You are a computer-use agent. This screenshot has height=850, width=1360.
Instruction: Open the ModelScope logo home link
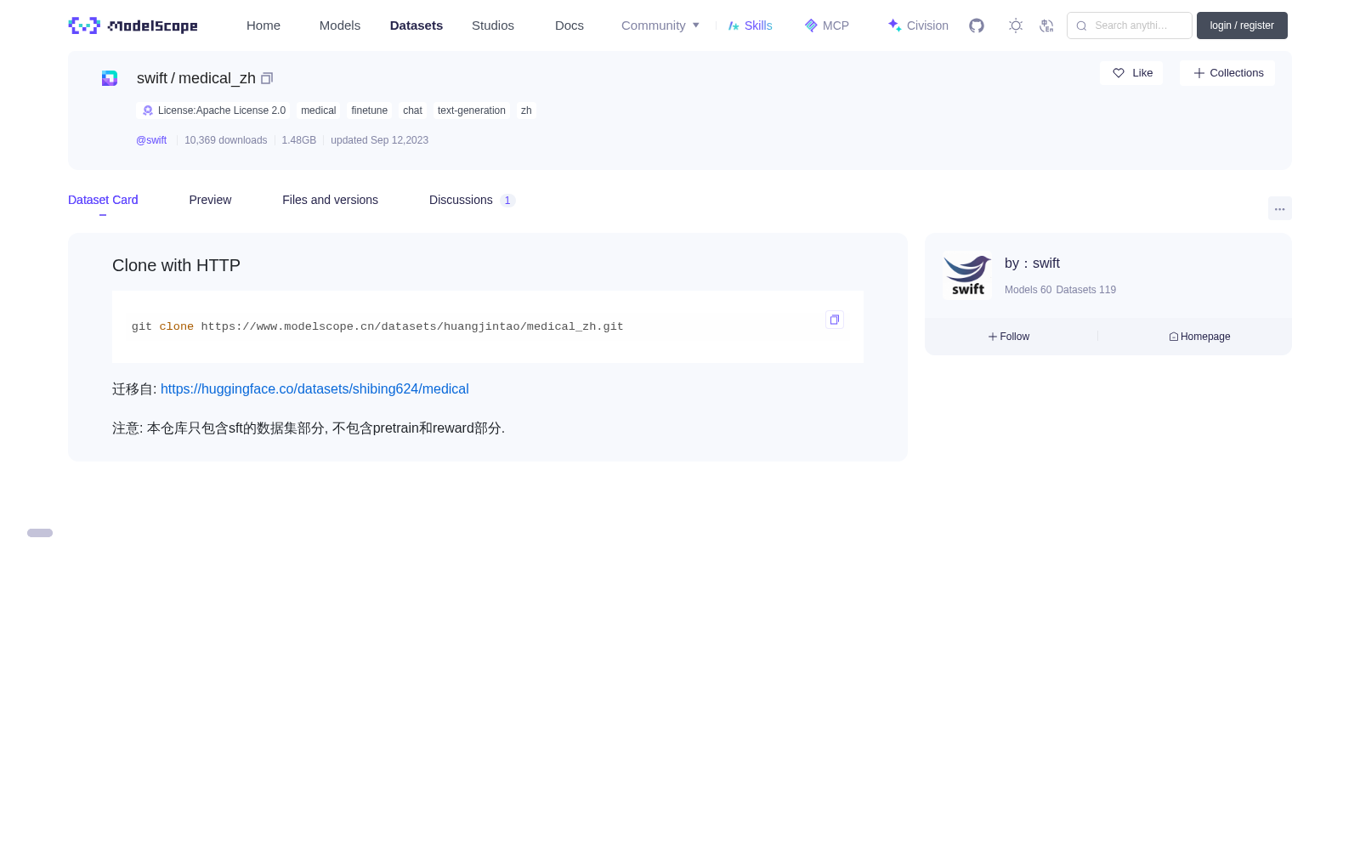pyautogui.click(x=133, y=25)
